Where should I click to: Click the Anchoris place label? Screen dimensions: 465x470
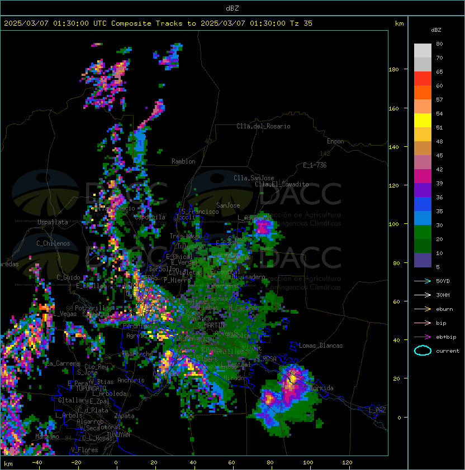(131, 380)
